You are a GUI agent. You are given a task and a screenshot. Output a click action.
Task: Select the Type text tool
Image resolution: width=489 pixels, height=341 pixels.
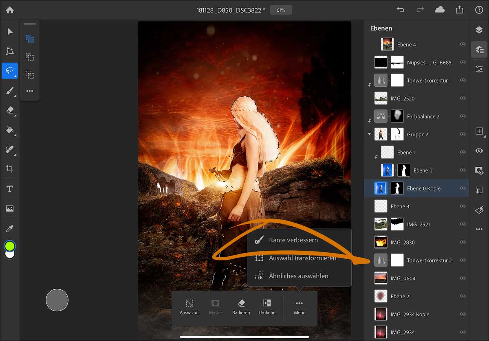click(x=10, y=189)
